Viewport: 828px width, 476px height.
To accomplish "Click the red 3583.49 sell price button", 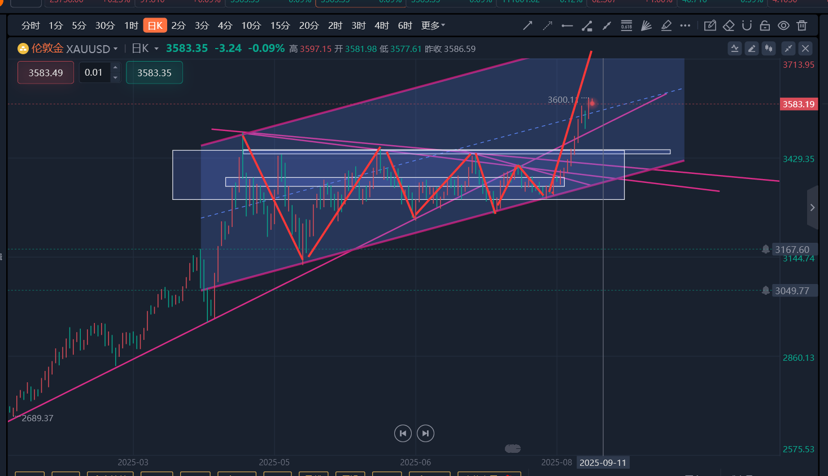I will click(46, 73).
